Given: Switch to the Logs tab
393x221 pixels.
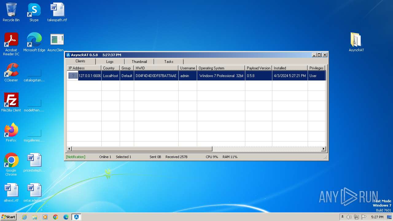Looking at the screenshot, I should pos(110,62).
